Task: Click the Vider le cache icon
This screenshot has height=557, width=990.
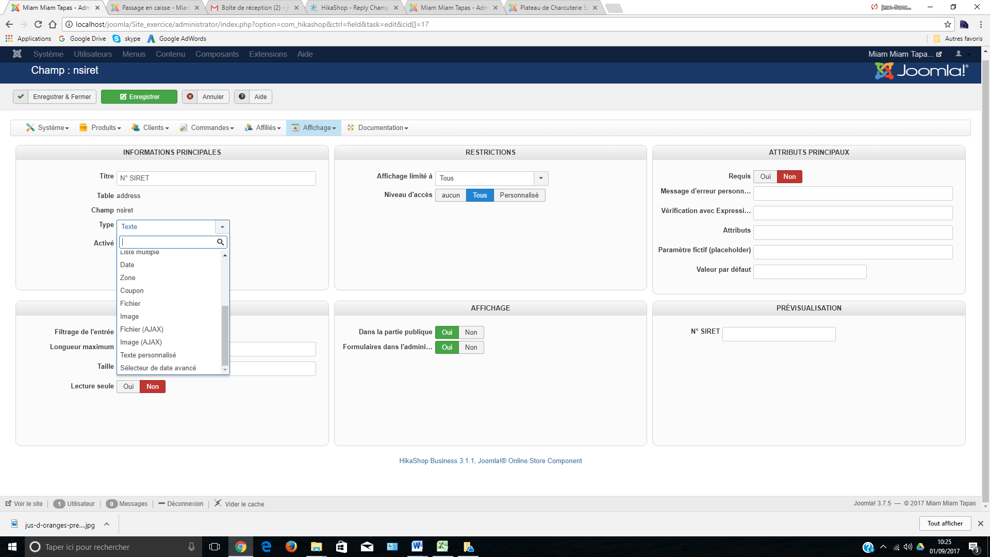Action: pyautogui.click(x=218, y=503)
